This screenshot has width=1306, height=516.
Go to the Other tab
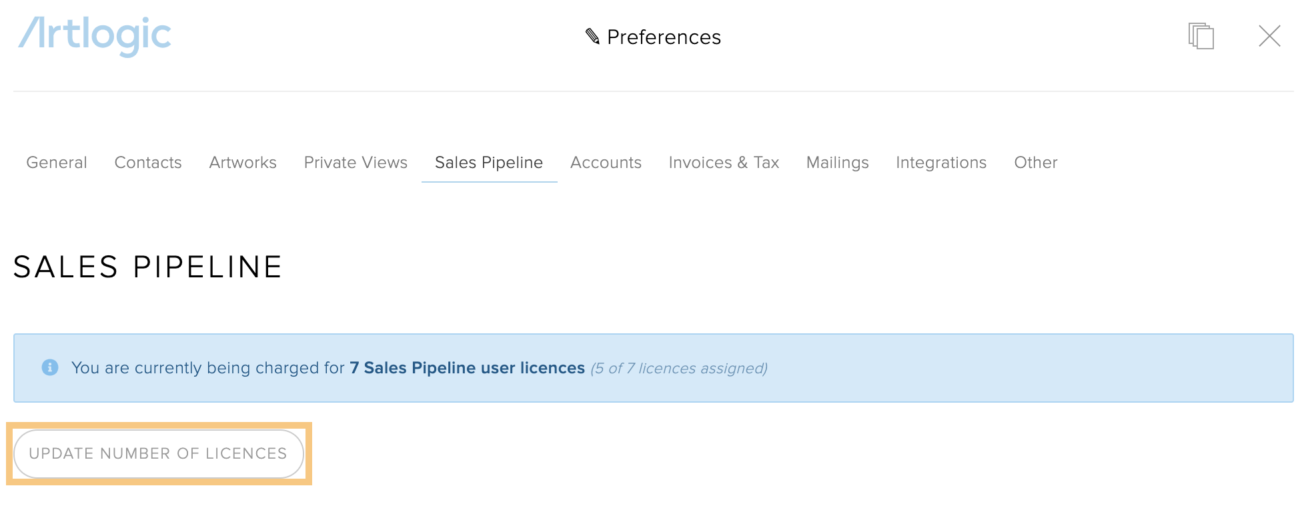tap(1036, 163)
